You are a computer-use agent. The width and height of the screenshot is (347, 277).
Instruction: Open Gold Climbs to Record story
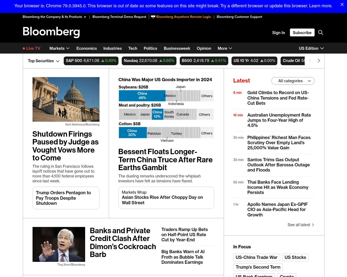(278, 98)
